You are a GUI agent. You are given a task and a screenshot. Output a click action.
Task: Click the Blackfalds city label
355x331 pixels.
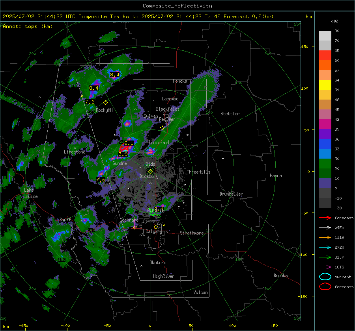pyautogui.click(x=168, y=109)
